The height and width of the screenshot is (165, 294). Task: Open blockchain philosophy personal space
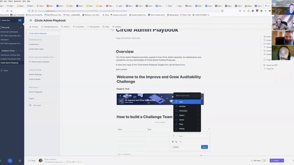tap(9, 32)
